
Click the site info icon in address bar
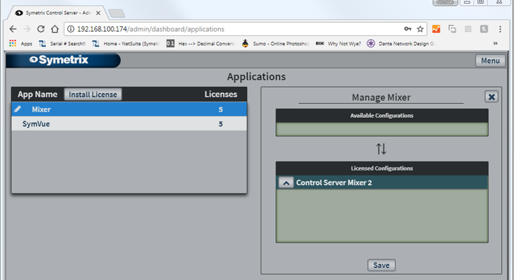[x=71, y=29]
